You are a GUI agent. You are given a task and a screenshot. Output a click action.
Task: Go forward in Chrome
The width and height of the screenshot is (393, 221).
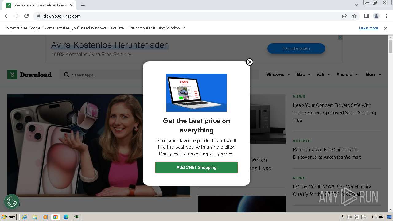pos(17,16)
